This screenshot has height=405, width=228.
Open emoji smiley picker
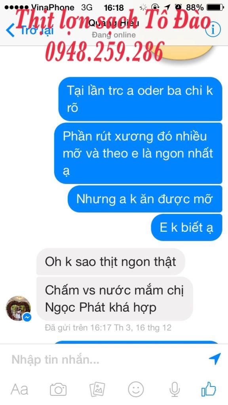tap(136, 389)
